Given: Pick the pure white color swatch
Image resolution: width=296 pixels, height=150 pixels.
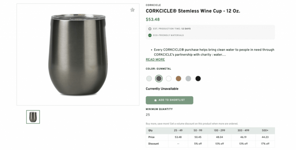Looking at the screenshot, I should 169,79.
